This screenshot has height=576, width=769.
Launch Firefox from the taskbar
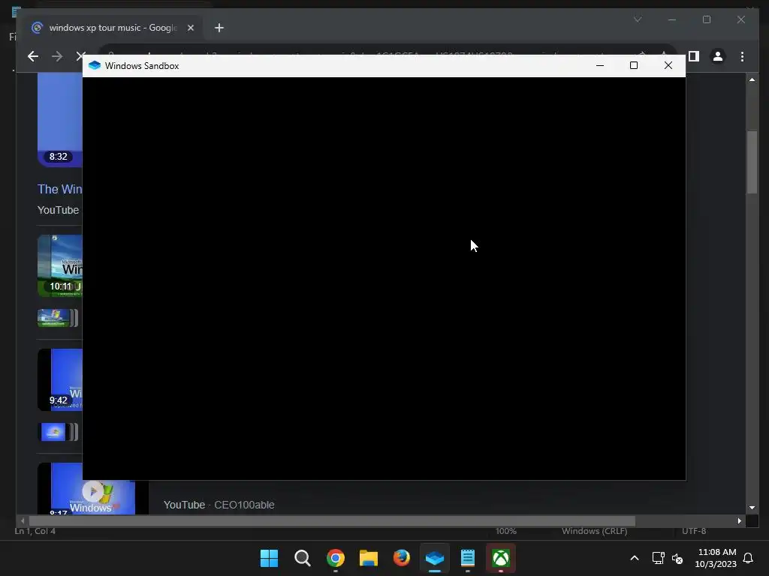401,558
